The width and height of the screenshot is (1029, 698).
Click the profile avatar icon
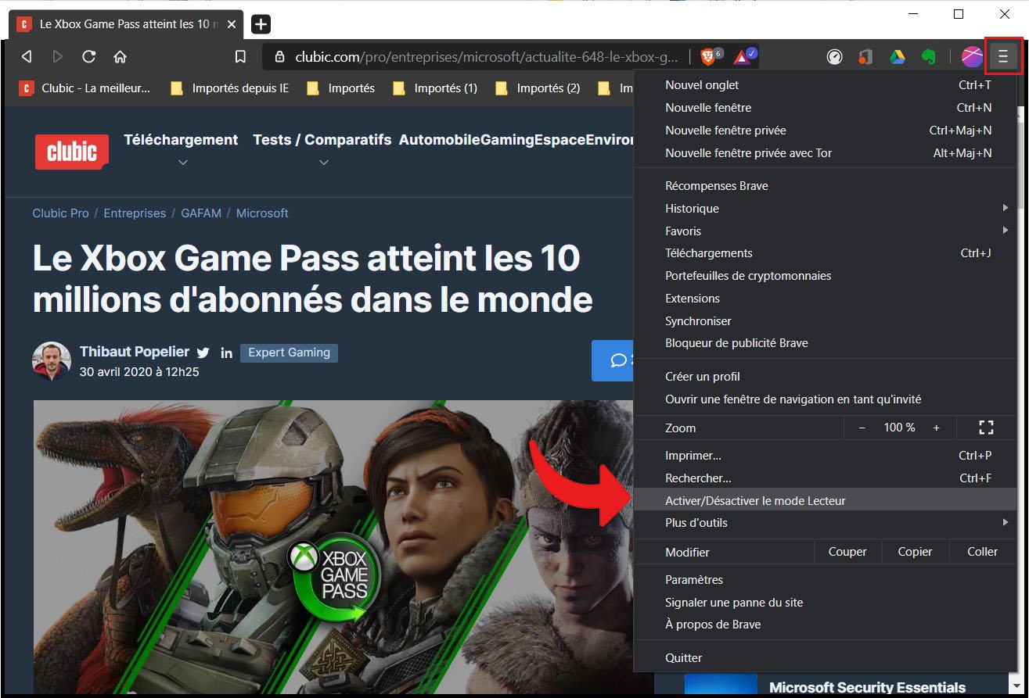(971, 55)
